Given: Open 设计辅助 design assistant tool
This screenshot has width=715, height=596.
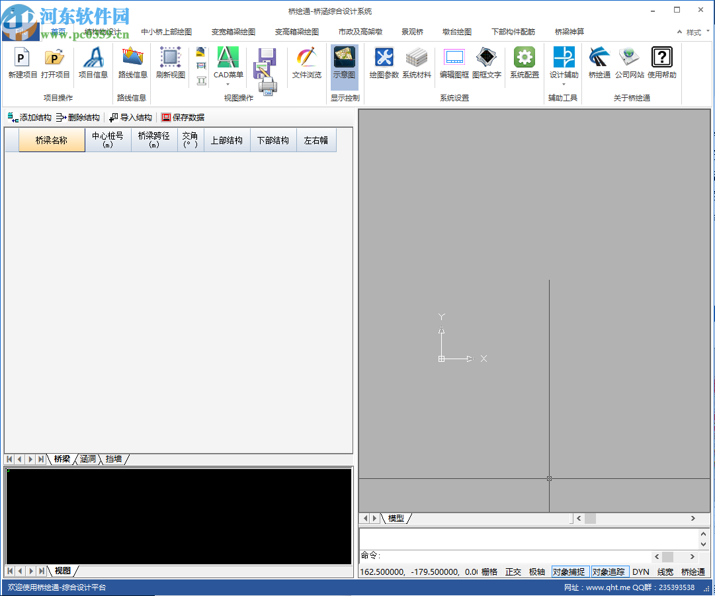Looking at the screenshot, I should 564,63.
